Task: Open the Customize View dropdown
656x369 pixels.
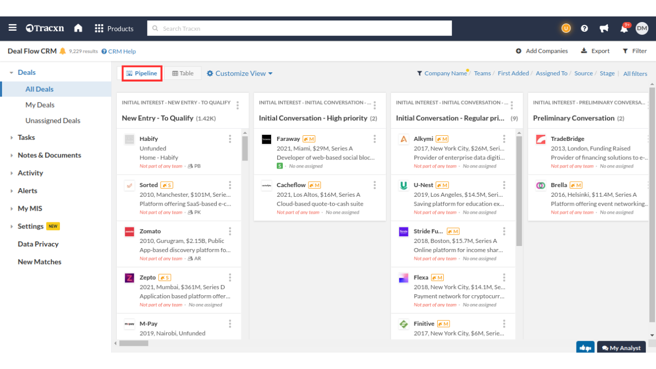Action: pos(239,73)
